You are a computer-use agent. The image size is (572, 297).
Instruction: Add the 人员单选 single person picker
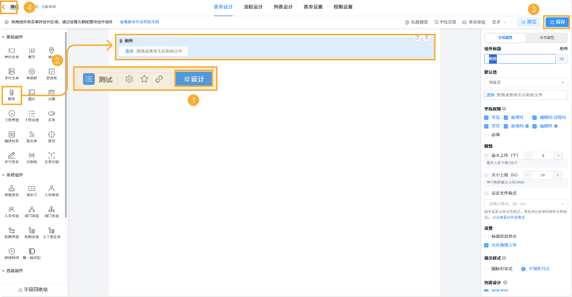52,189
